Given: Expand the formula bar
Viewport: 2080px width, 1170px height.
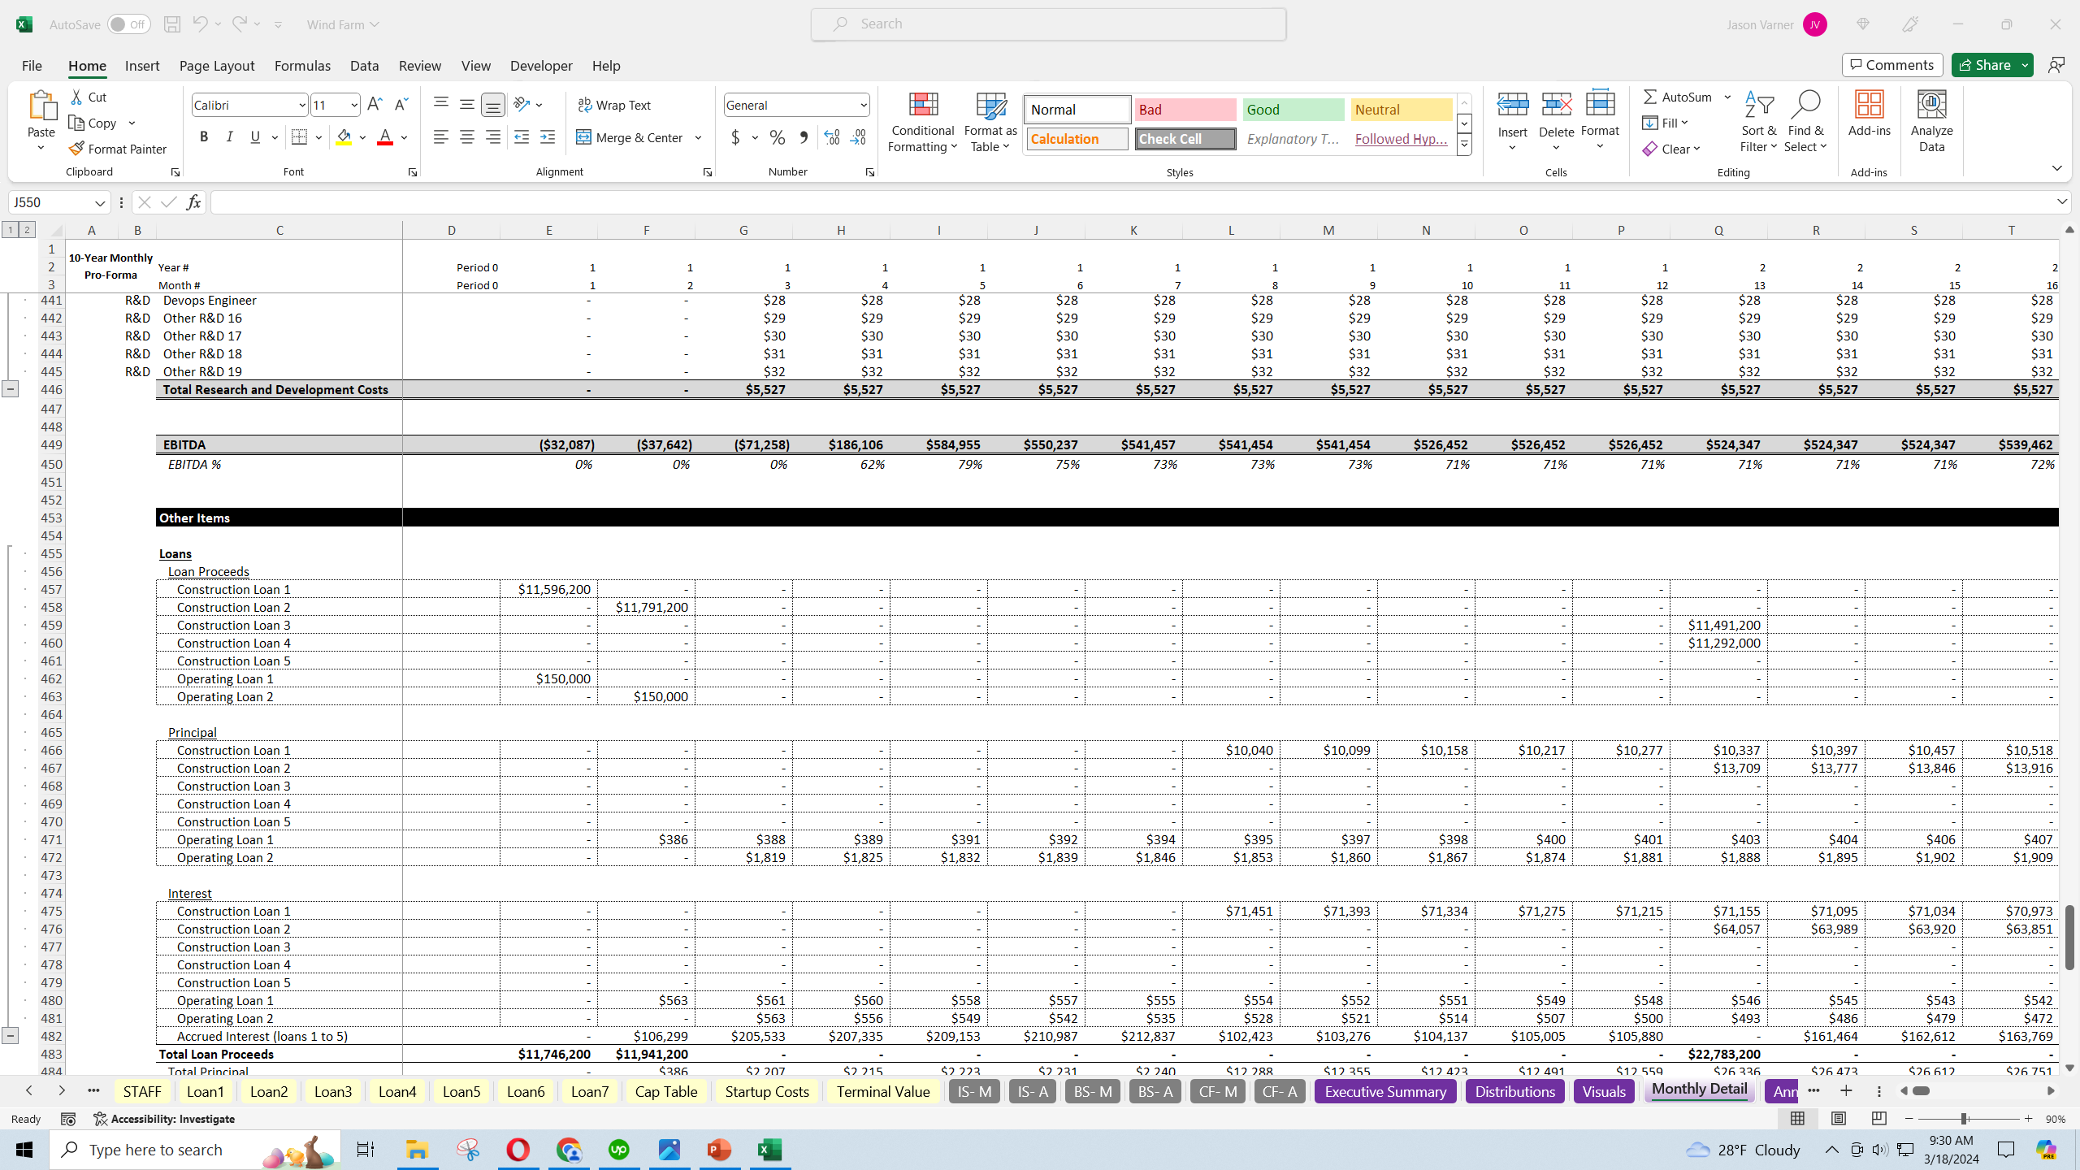Looking at the screenshot, I should point(2062,201).
